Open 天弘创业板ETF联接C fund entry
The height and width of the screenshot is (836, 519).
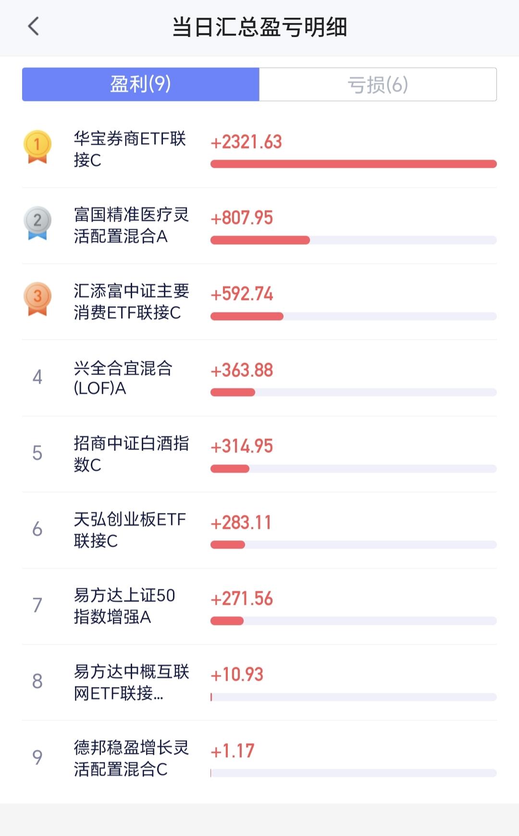point(259,530)
